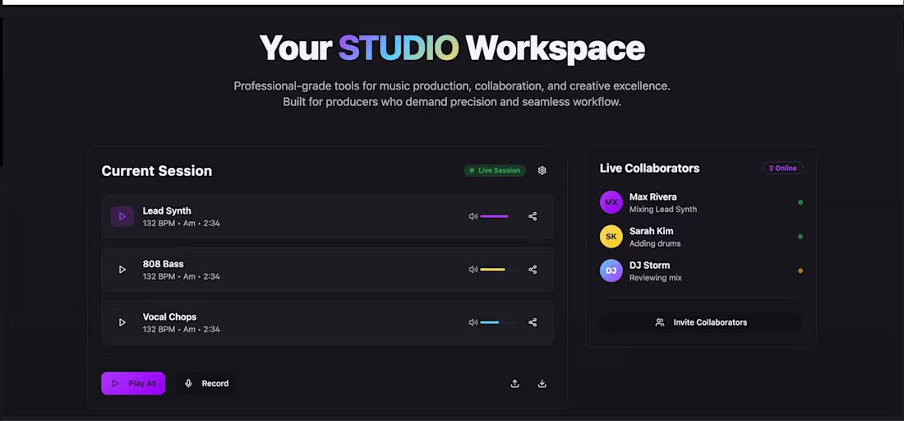Select DJ Storm's avatar
This screenshot has width=904, height=421.
coord(611,271)
